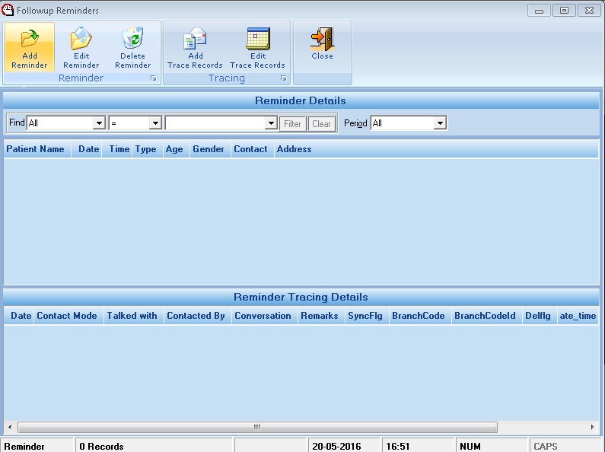Open the comparison operator dropdown
The height and width of the screenshot is (452, 605).
[155, 123]
